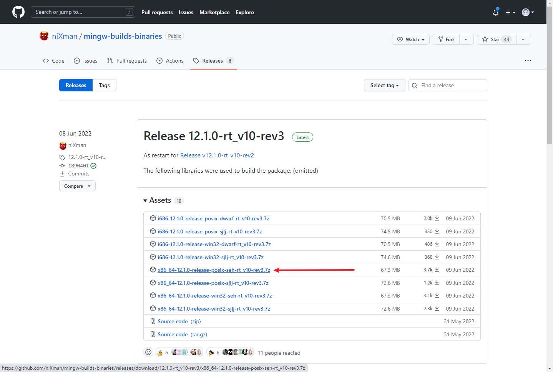The height and width of the screenshot is (372, 553).
Task: Open Marketplace in top navigation
Action: coord(214,12)
